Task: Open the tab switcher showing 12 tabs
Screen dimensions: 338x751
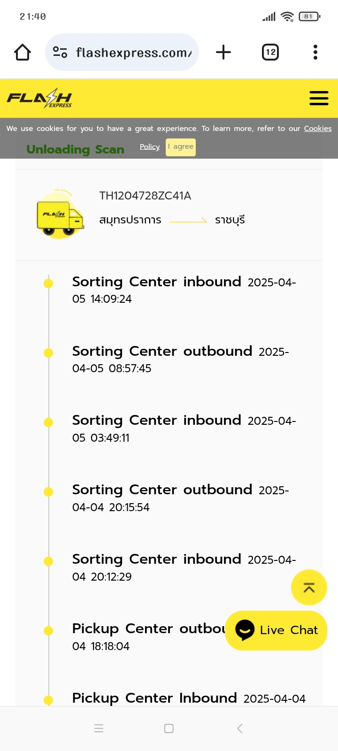Action: pyautogui.click(x=270, y=52)
